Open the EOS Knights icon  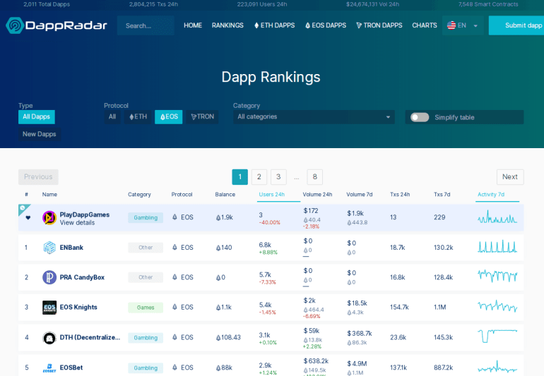(x=49, y=308)
